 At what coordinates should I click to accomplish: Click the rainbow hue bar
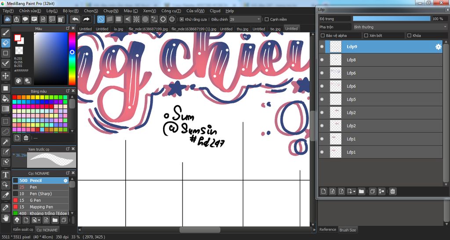(x=72, y=58)
